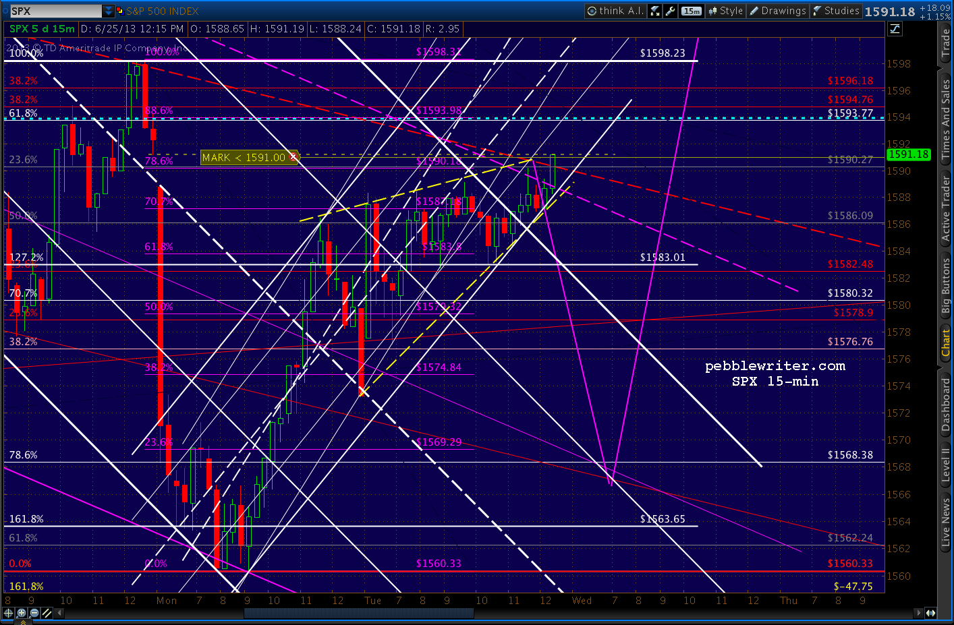Click the $1590.27 level label
Viewport: 954px width, 625px height.
coord(851,160)
